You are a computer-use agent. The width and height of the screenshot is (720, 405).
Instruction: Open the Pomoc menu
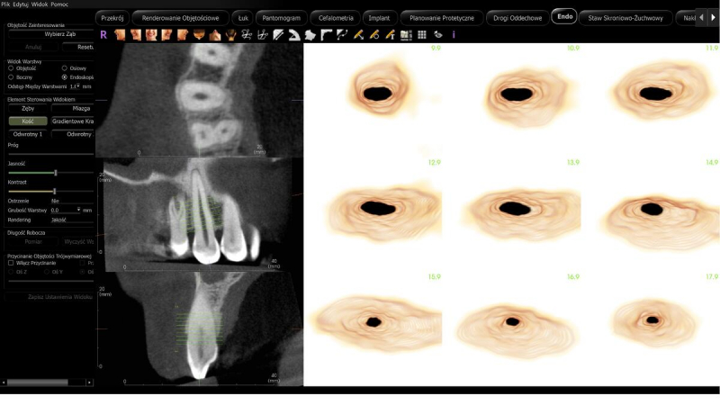pyautogui.click(x=59, y=4)
